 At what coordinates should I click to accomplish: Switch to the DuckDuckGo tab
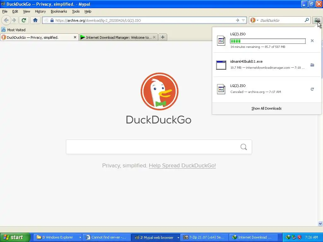pyautogui.click(x=39, y=37)
